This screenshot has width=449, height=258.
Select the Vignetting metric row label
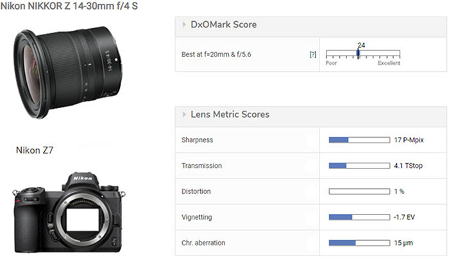tap(198, 217)
